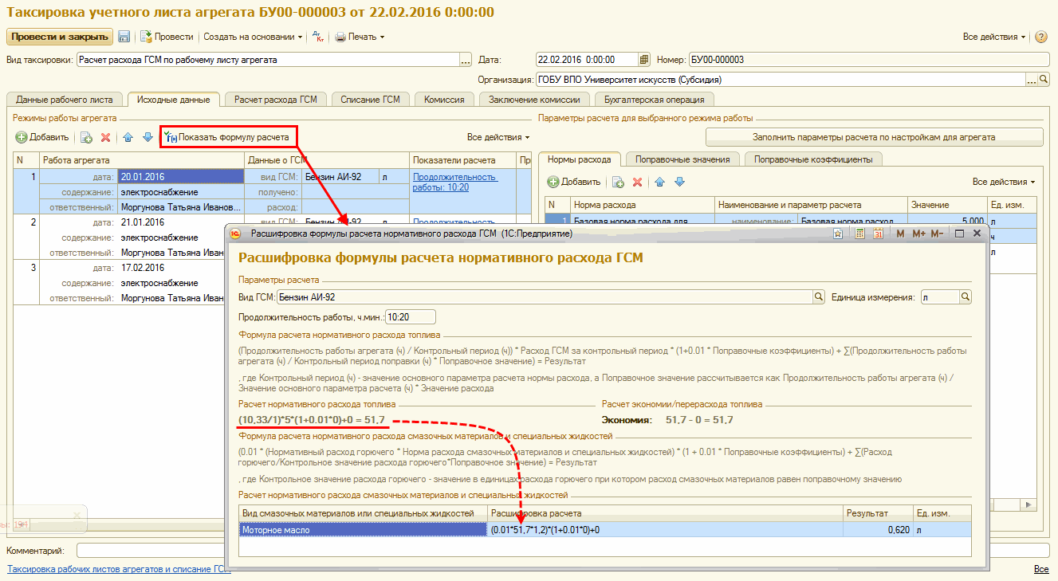Move row down in Нормы расхода toolbar
Viewport: 1058px width, 581px height.
coord(679,182)
